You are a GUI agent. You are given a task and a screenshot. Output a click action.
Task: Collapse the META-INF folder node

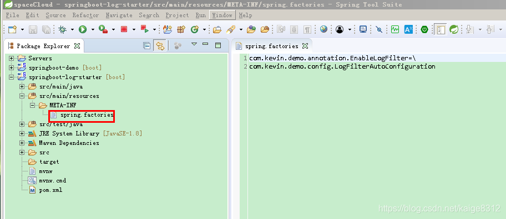click(32, 105)
